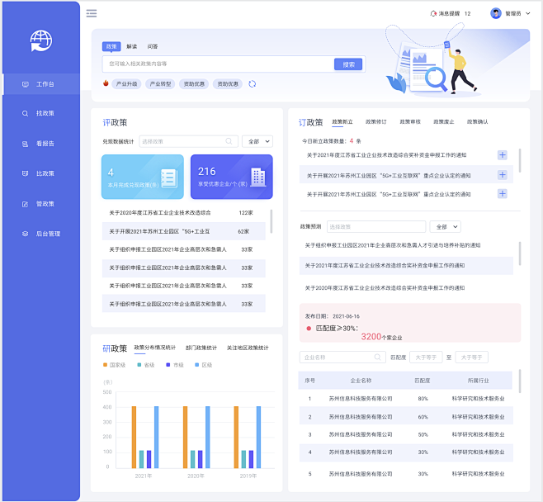Viewport: 543px width, 502px height.
Task: Refresh the hot tags with circular arrows icon
Action: (x=253, y=84)
